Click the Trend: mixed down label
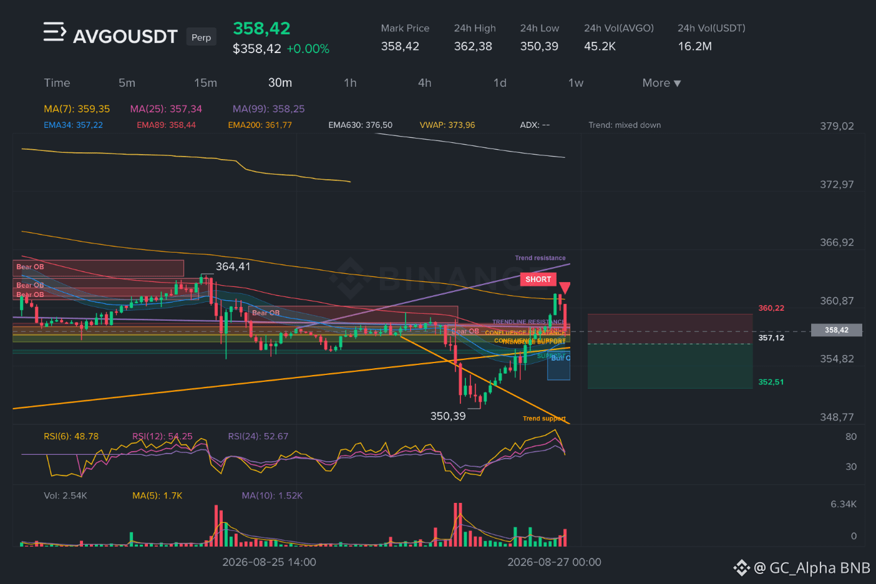 tap(625, 125)
